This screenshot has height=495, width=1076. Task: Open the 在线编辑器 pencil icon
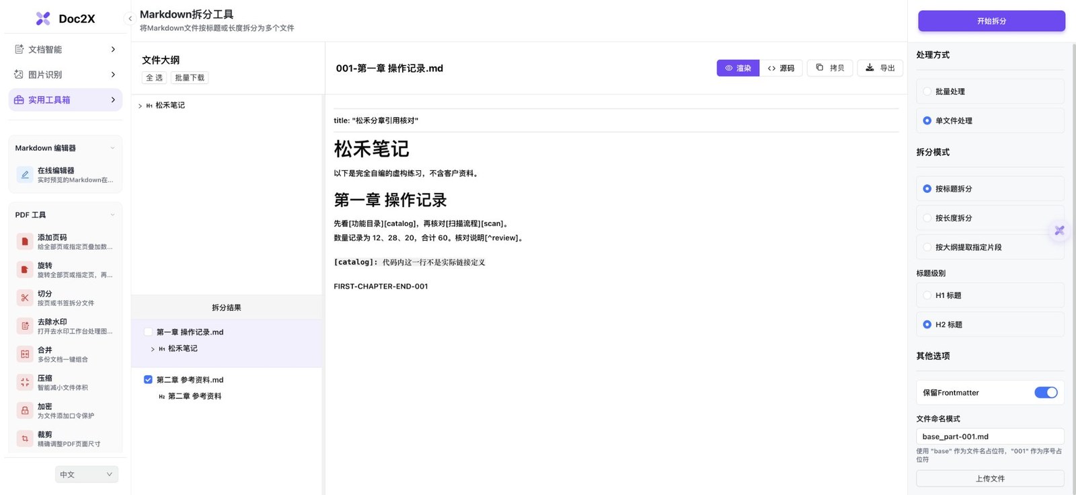(25, 175)
